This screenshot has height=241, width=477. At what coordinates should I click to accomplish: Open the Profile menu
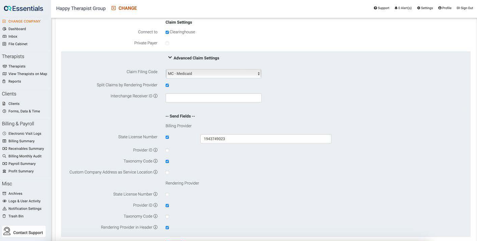click(x=445, y=8)
